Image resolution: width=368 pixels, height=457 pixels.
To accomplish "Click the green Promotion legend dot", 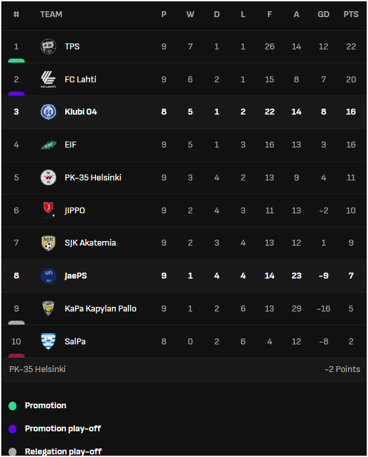I will coord(13,406).
